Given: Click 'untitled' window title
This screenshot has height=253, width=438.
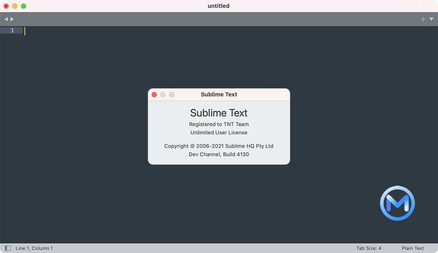Looking at the screenshot, I should pos(219,6).
